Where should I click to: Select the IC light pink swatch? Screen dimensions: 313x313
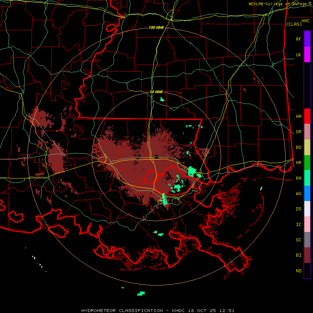click(x=307, y=224)
